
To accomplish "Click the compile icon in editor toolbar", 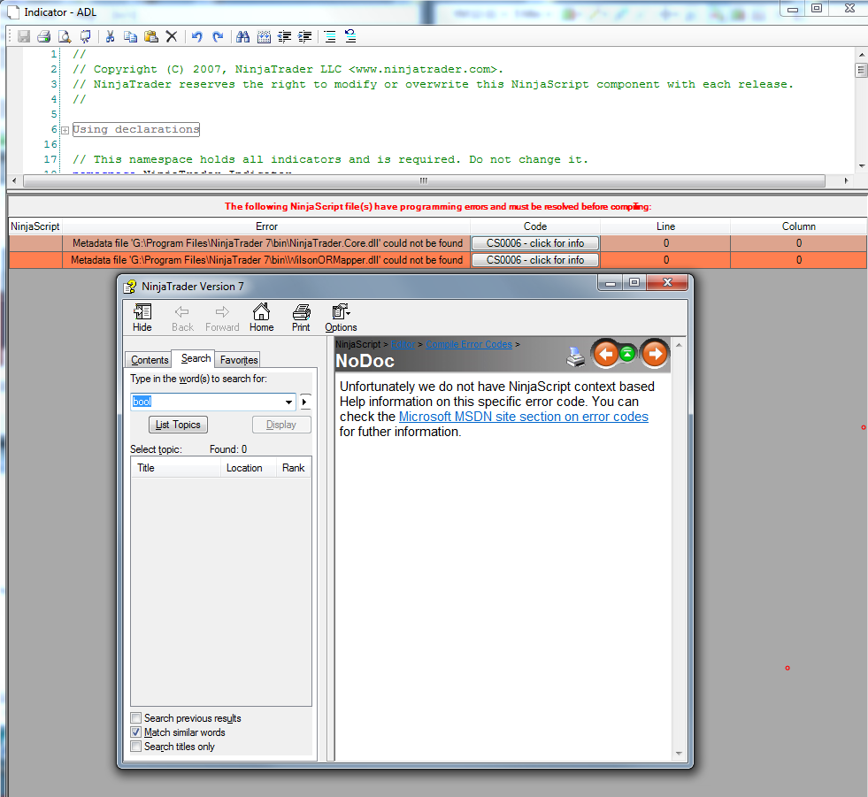I will (x=85, y=36).
